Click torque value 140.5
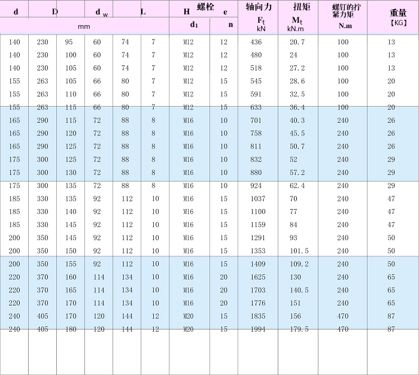Image resolution: width=419 pixels, height=375 pixels. coord(297,290)
